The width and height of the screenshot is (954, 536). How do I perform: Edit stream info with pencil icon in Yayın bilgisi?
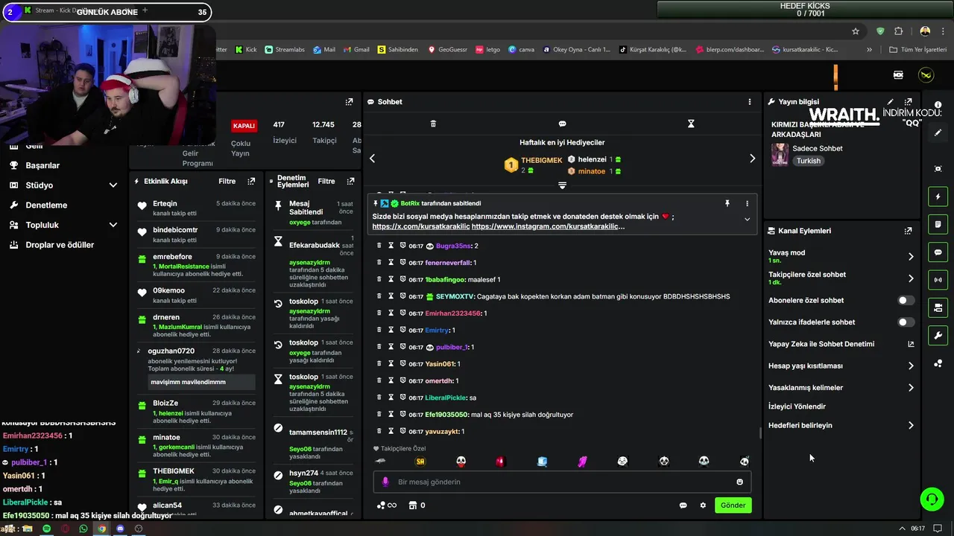point(890,102)
